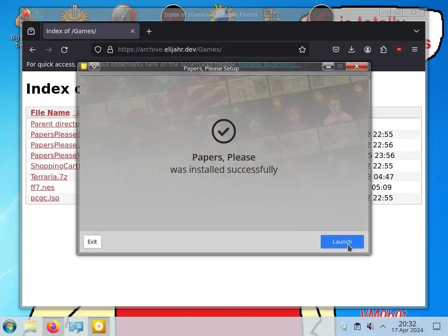Image resolution: width=448 pixels, height=336 pixels.
Task: Open ShoppingCart file link
Action: click(55, 166)
